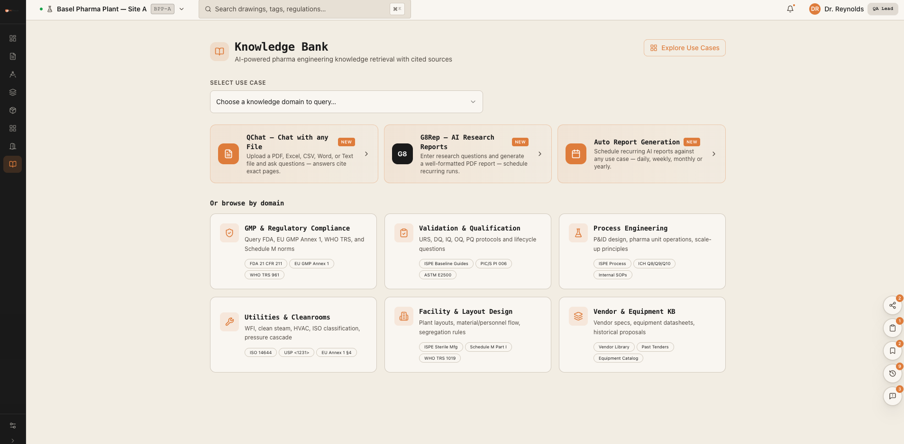Click the QA Lead role badge
Image resolution: width=904 pixels, height=444 pixels.
coord(883,9)
